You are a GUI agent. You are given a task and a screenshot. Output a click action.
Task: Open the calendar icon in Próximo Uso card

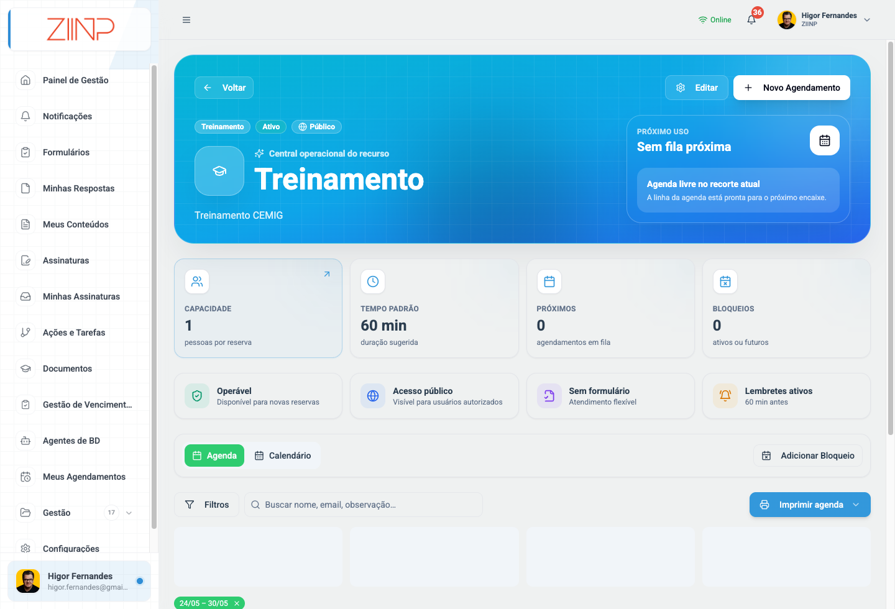[825, 140]
